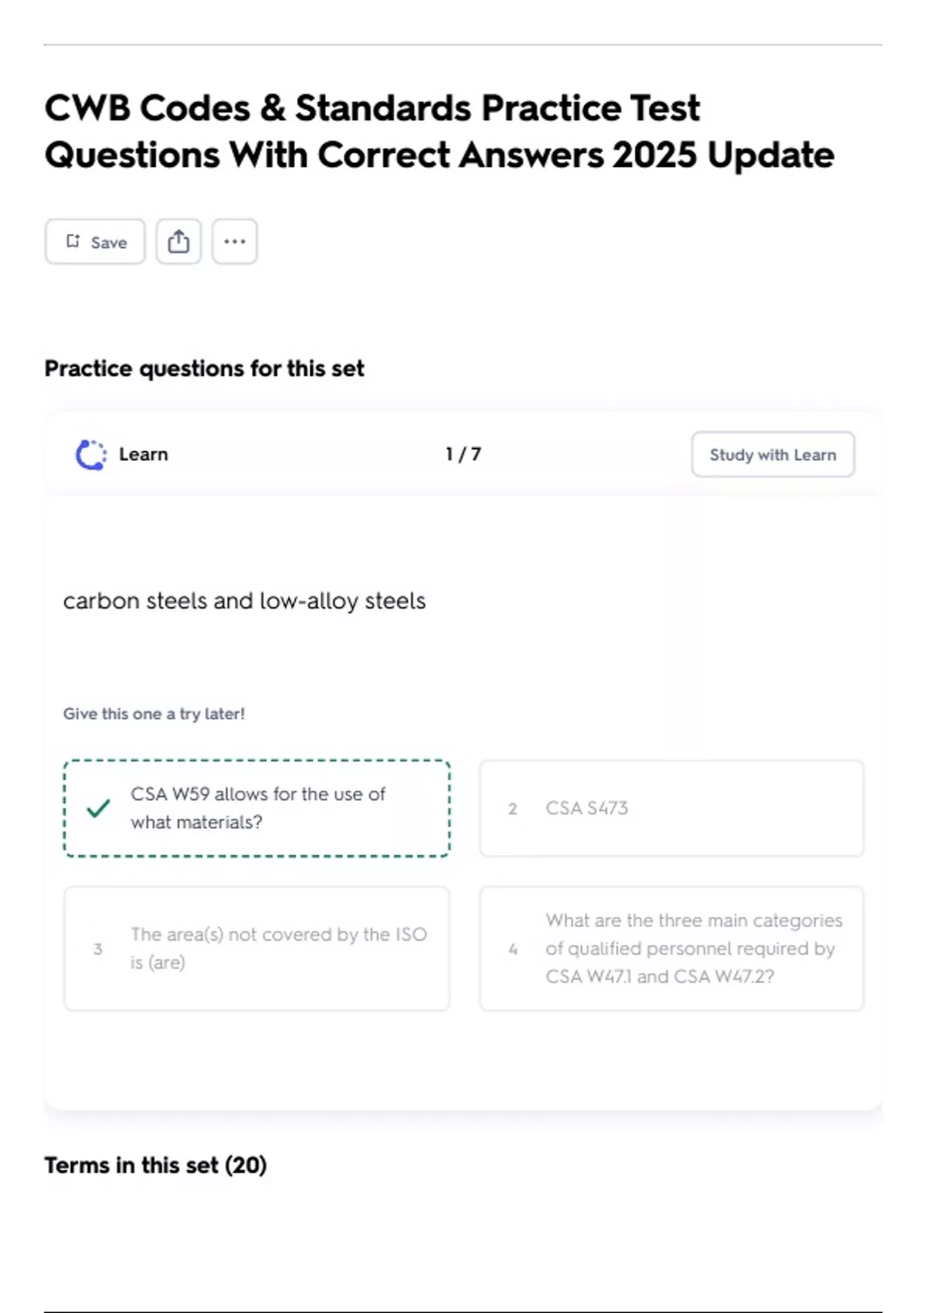Click the green checkmark on the correct answer
927x1313 pixels.
click(x=98, y=809)
